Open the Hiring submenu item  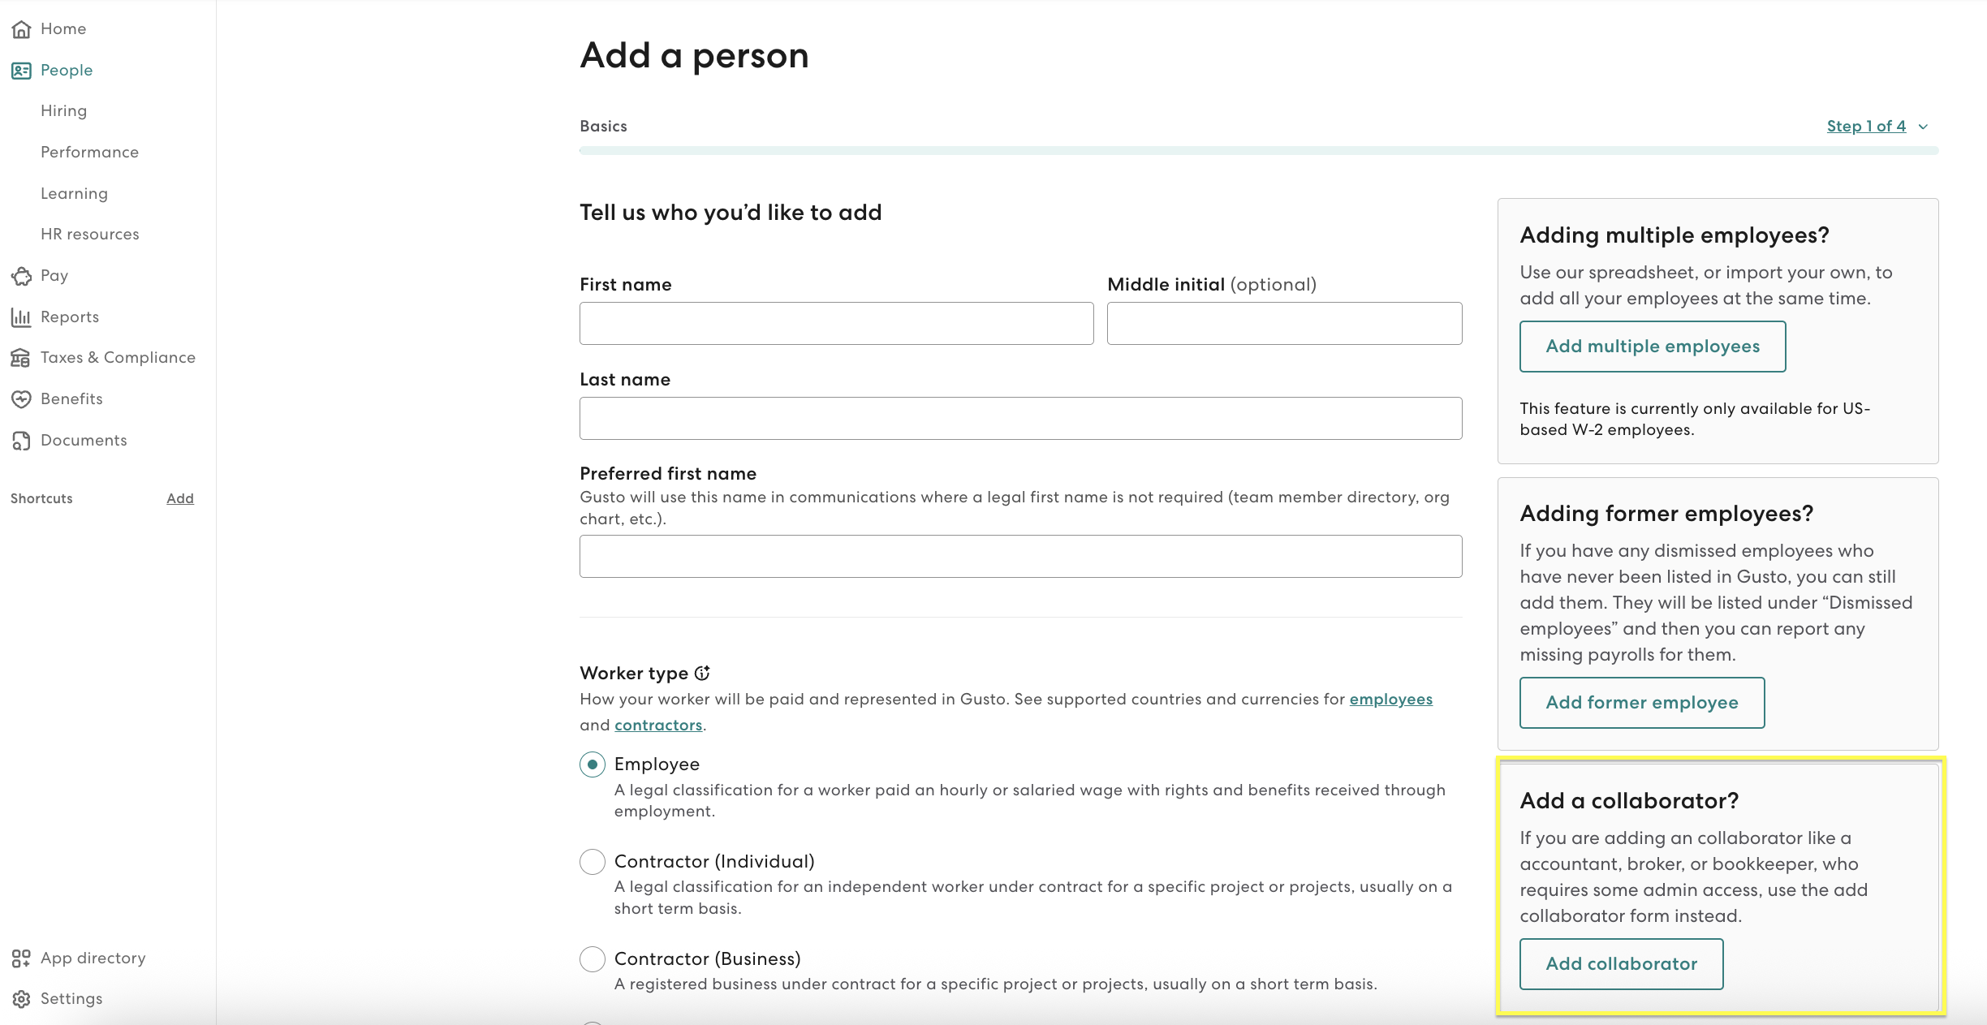(x=63, y=111)
